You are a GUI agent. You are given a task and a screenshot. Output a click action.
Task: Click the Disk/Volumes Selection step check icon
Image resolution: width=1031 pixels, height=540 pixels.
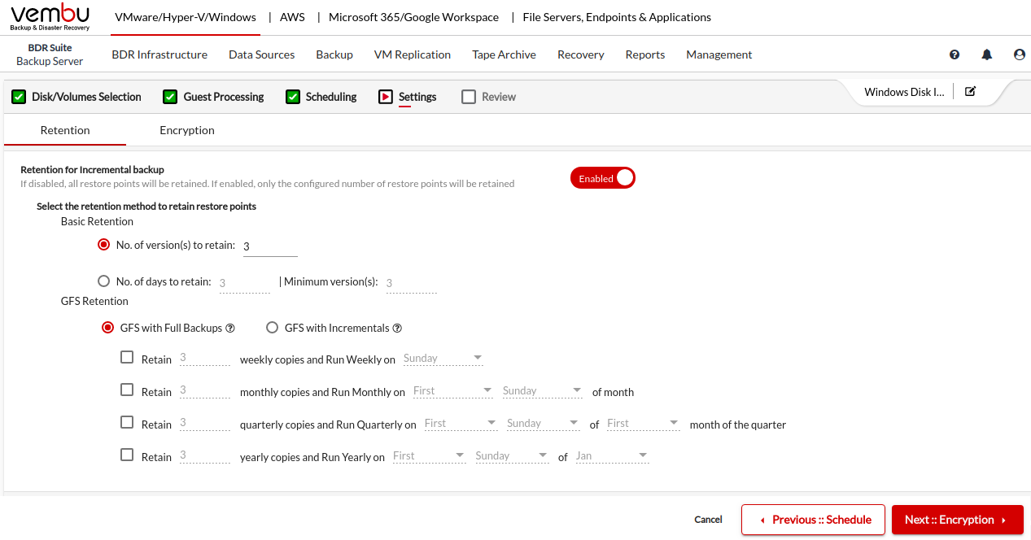coord(18,97)
